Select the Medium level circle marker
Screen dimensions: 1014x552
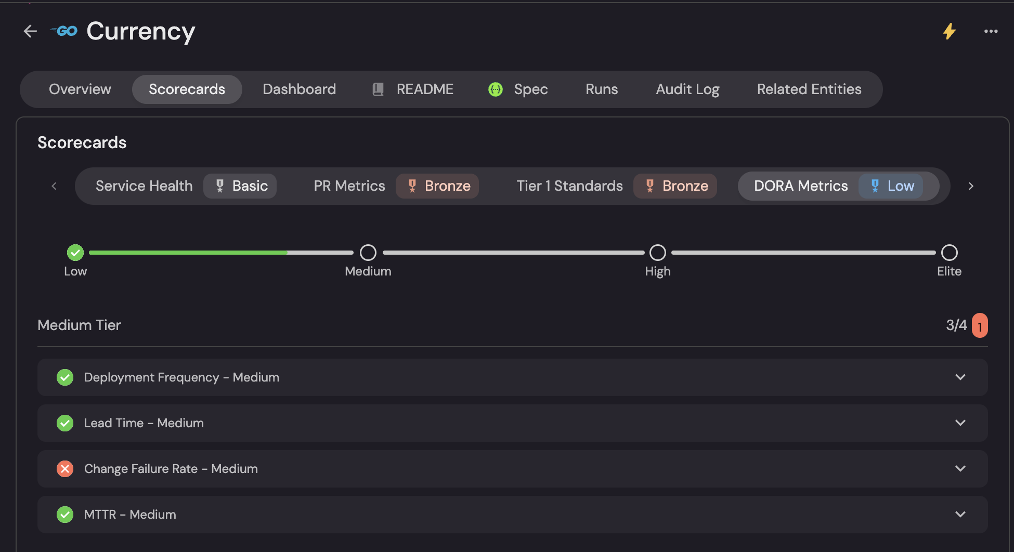(368, 253)
